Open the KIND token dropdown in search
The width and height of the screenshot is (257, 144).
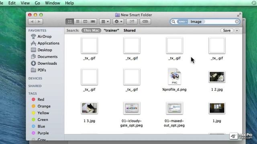coord(182,22)
